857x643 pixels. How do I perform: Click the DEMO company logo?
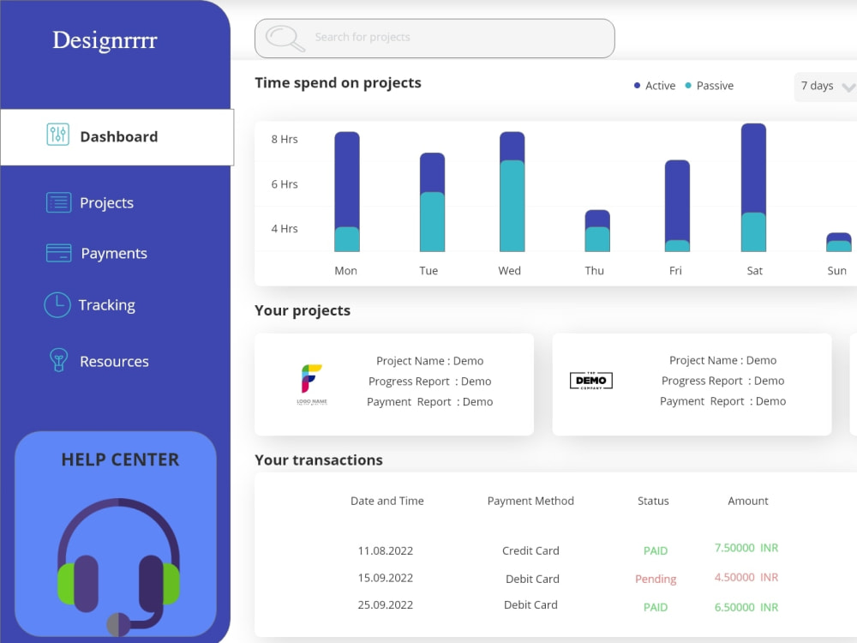click(590, 381)
